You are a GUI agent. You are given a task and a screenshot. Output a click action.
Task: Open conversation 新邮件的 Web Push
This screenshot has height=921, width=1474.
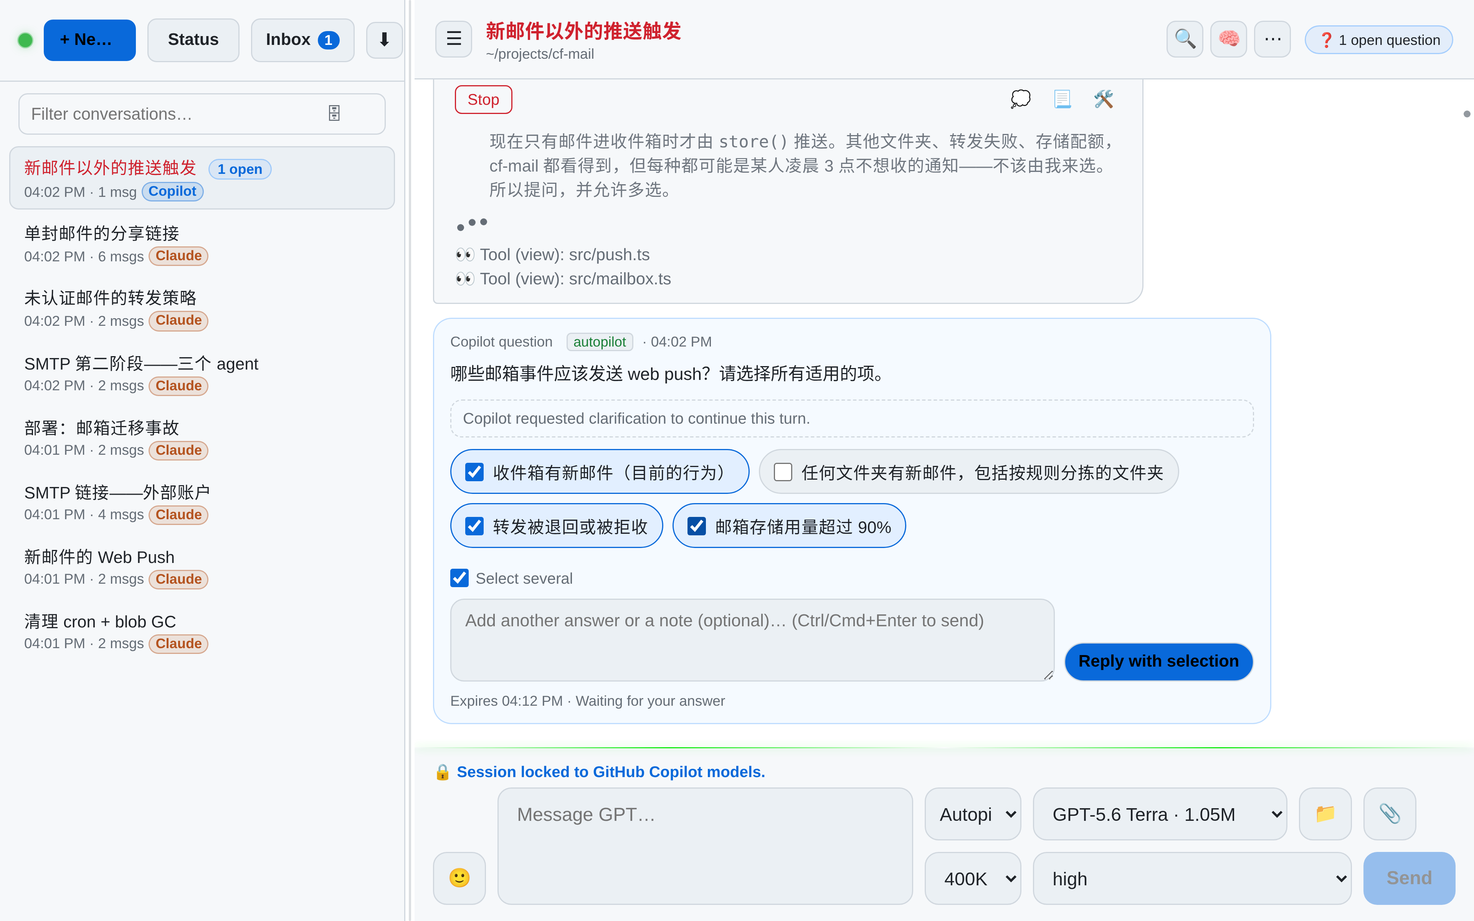(x=202, y=567)
